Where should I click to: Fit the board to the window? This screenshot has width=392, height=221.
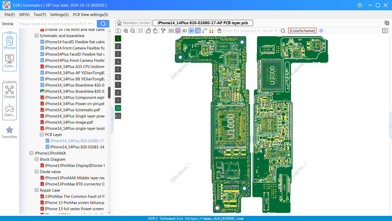coord(141,31)
